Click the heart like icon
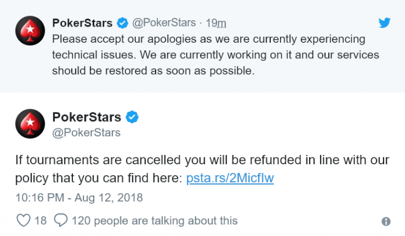 24,220
